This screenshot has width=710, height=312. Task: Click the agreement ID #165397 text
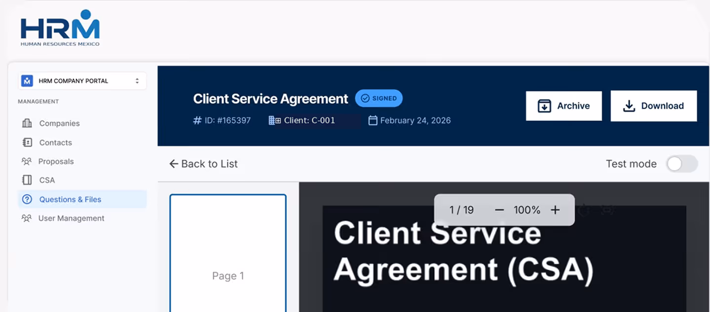click(227, 120)
